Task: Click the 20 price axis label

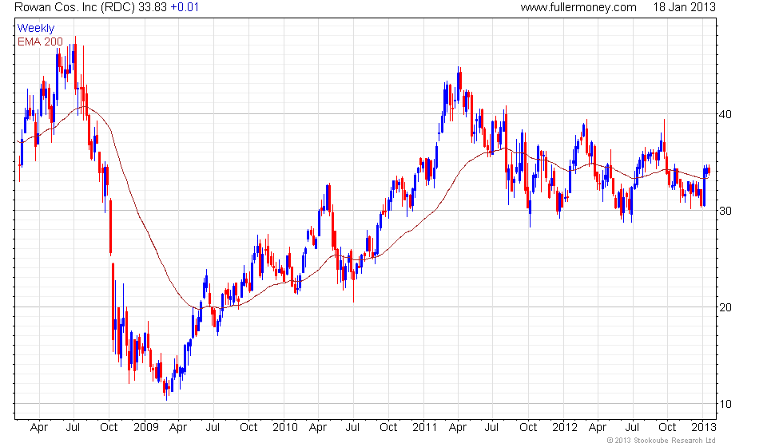Action: pyautogui.click(x=725, y=308)
